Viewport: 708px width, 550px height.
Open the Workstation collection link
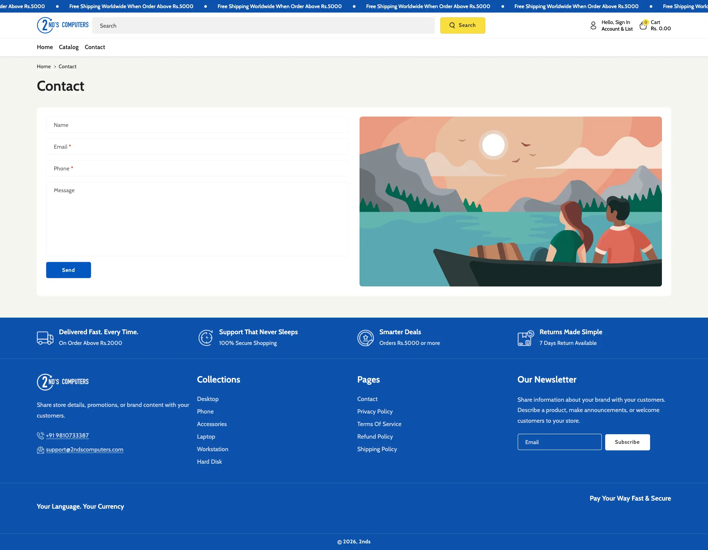(213, 449)
